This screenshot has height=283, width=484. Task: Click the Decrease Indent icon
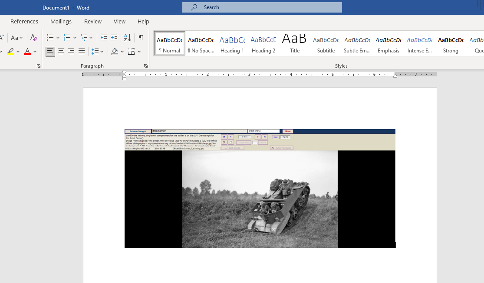tap(104, 38)
